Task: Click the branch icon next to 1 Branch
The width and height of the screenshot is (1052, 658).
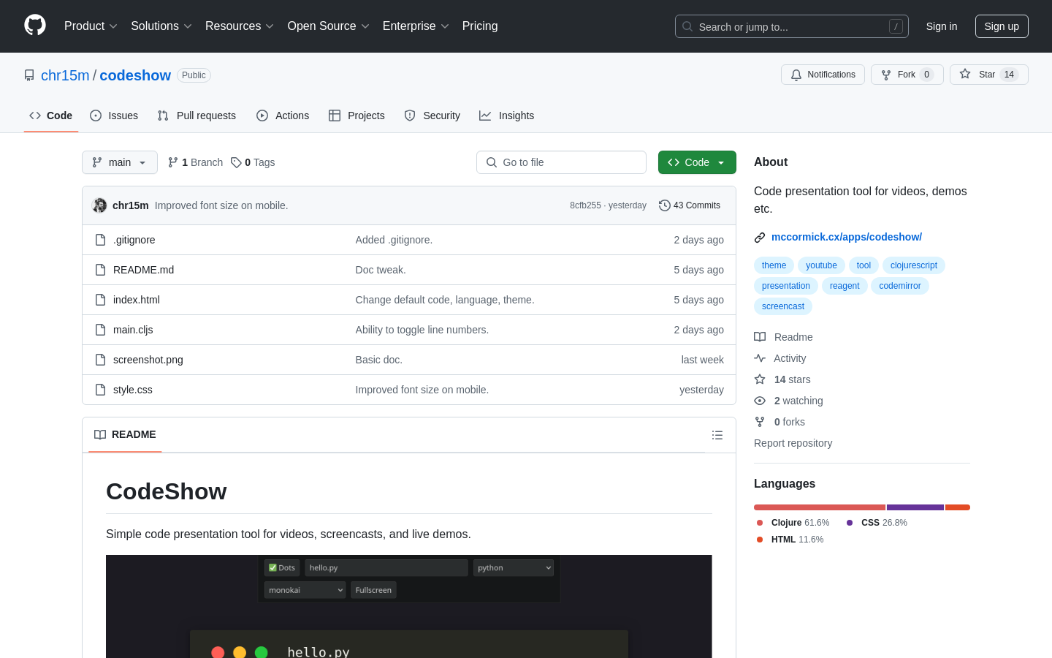Action: point(173,162)
